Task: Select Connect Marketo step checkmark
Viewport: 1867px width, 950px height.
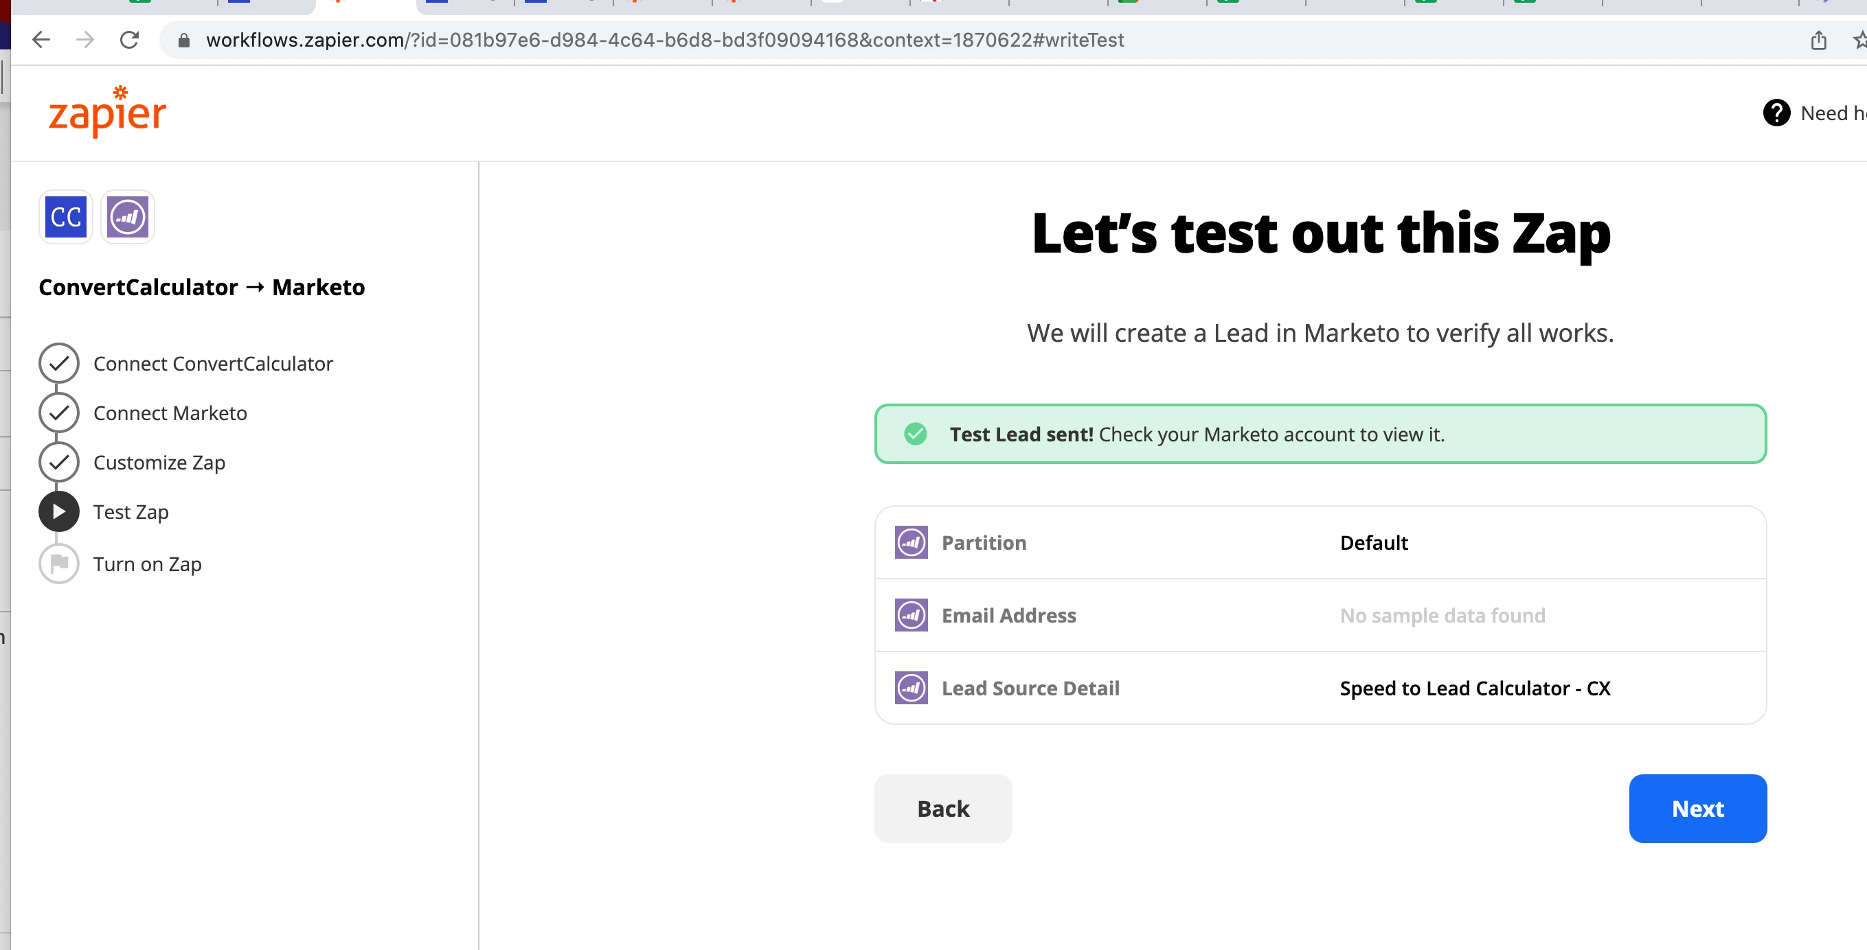Action: [58, 413]
